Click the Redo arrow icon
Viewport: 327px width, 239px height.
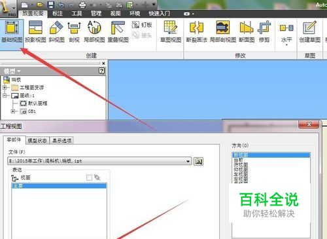coord(72,5)
